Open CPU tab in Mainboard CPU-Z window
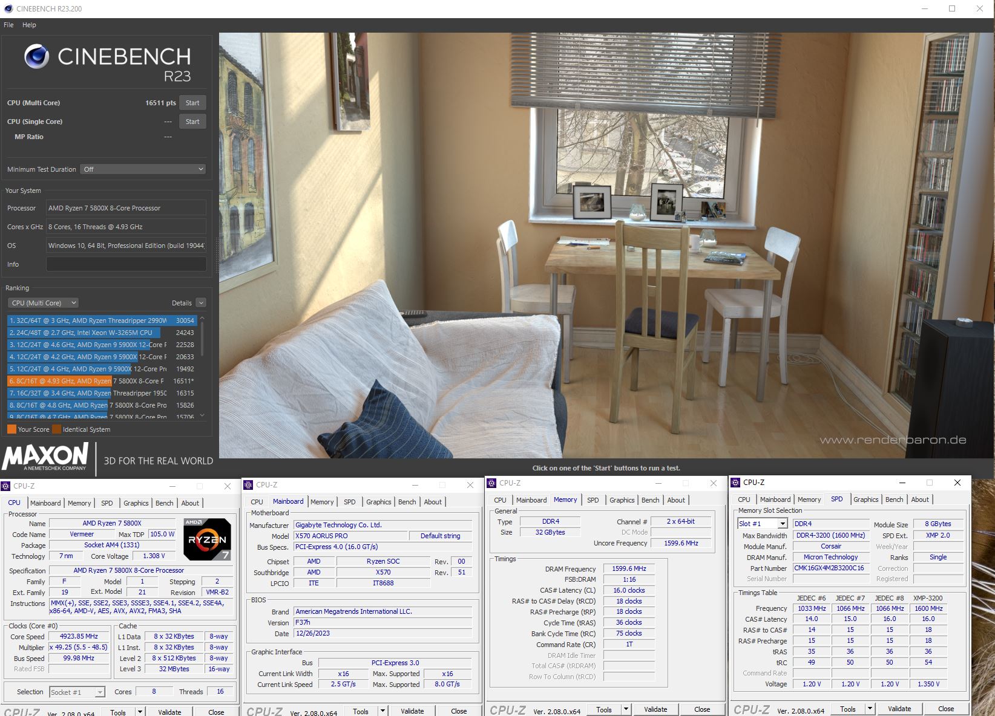The height and width of the screenshot is (716, 995). tap(257, 502)
